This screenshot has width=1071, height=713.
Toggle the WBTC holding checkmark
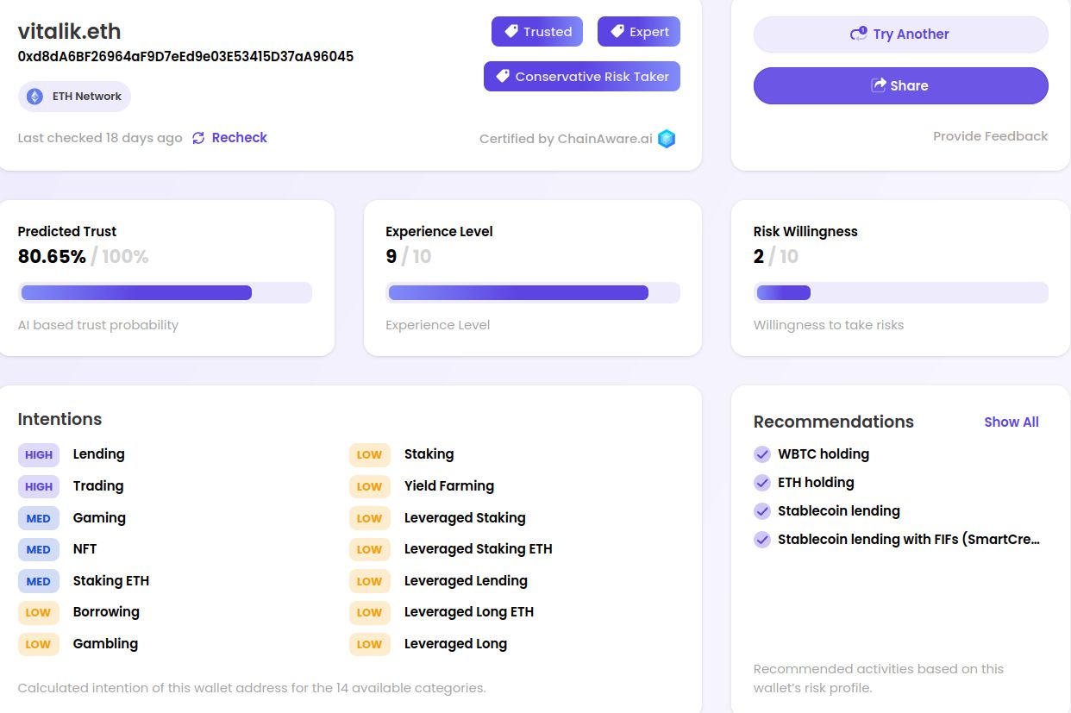click(762, 454)
